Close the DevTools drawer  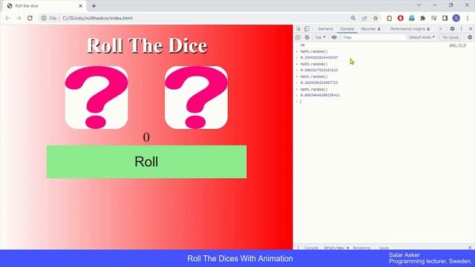point(470,248)
